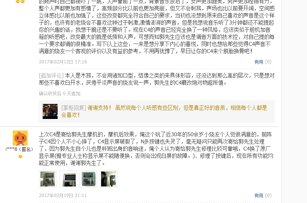Click the orange mascot avatar of i***8
The width and height of the screenshot is (307, 203).
coord(20,138)
